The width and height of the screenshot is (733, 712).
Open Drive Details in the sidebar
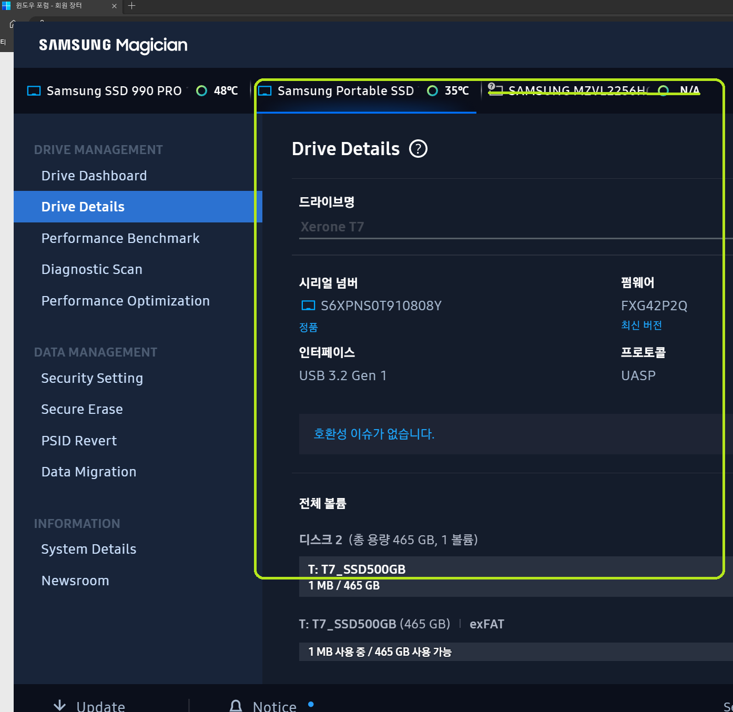(x=138, y=207)
